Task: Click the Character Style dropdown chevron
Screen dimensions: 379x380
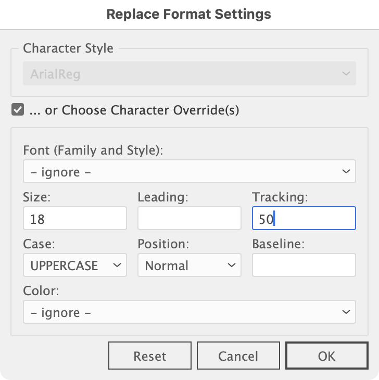Action: [346, 74]
